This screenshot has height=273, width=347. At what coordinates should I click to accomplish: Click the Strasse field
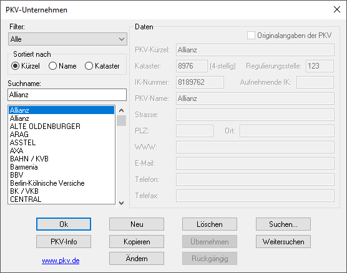click(x=255, y=115)
